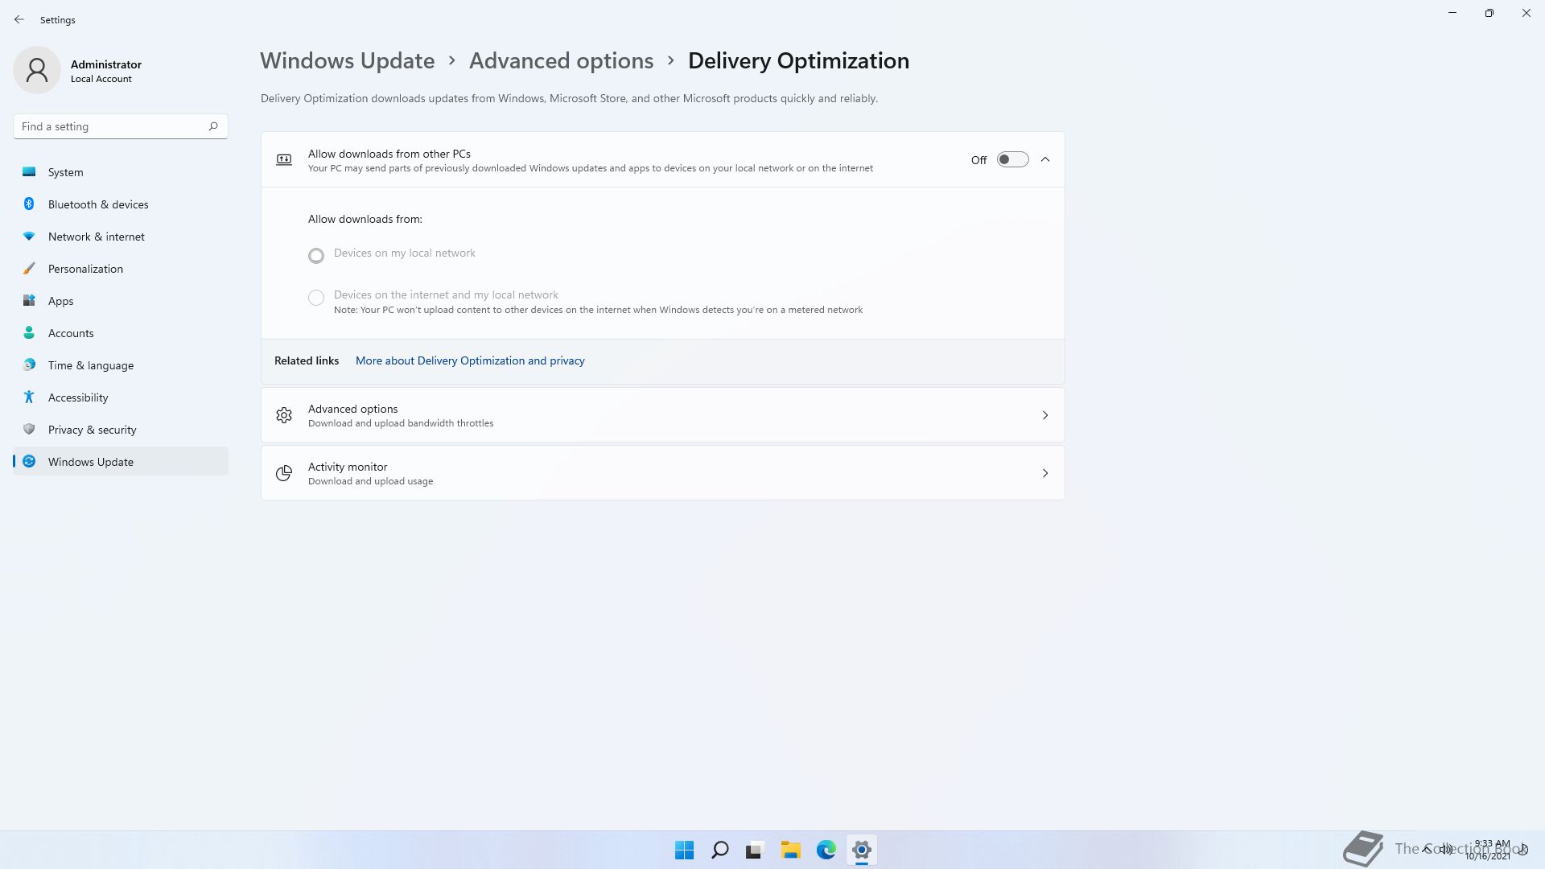Open Activity monitor chevron arrow

click(x=1045, y=473)
